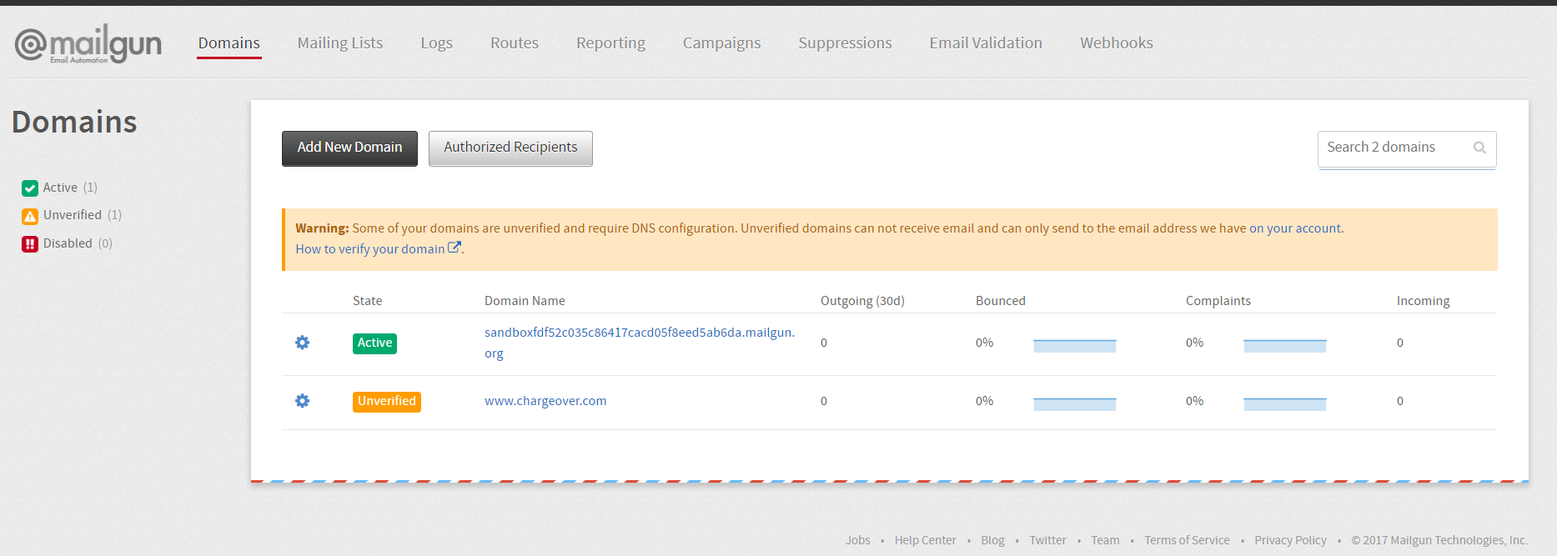Click the green Active status icon
Image resolution: width=1557 pixels, height=556 pixels.
tap(30, 188)
